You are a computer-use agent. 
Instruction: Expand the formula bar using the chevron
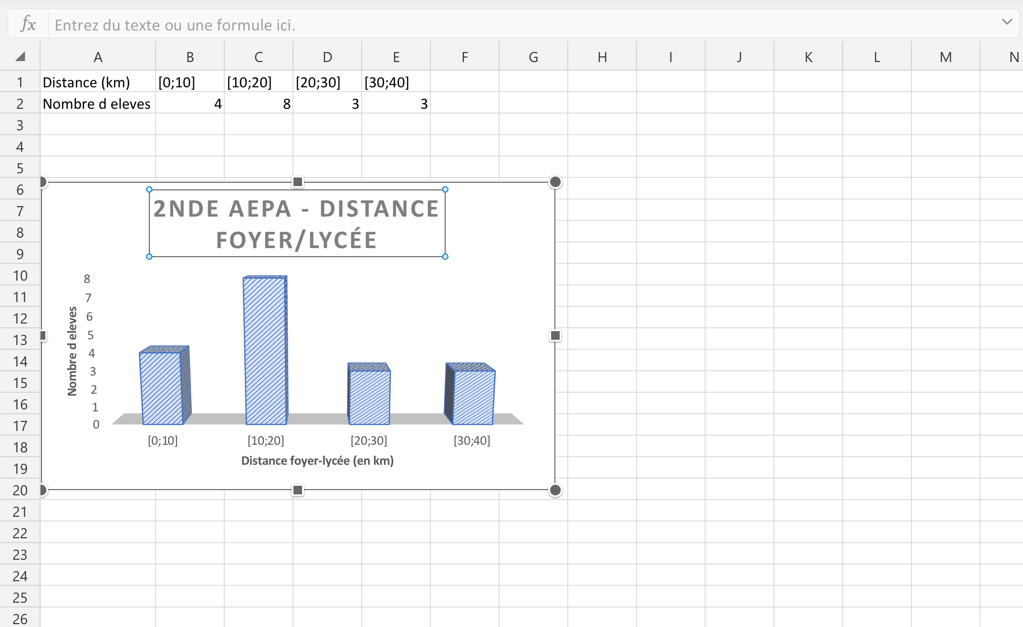[1007, 22]
